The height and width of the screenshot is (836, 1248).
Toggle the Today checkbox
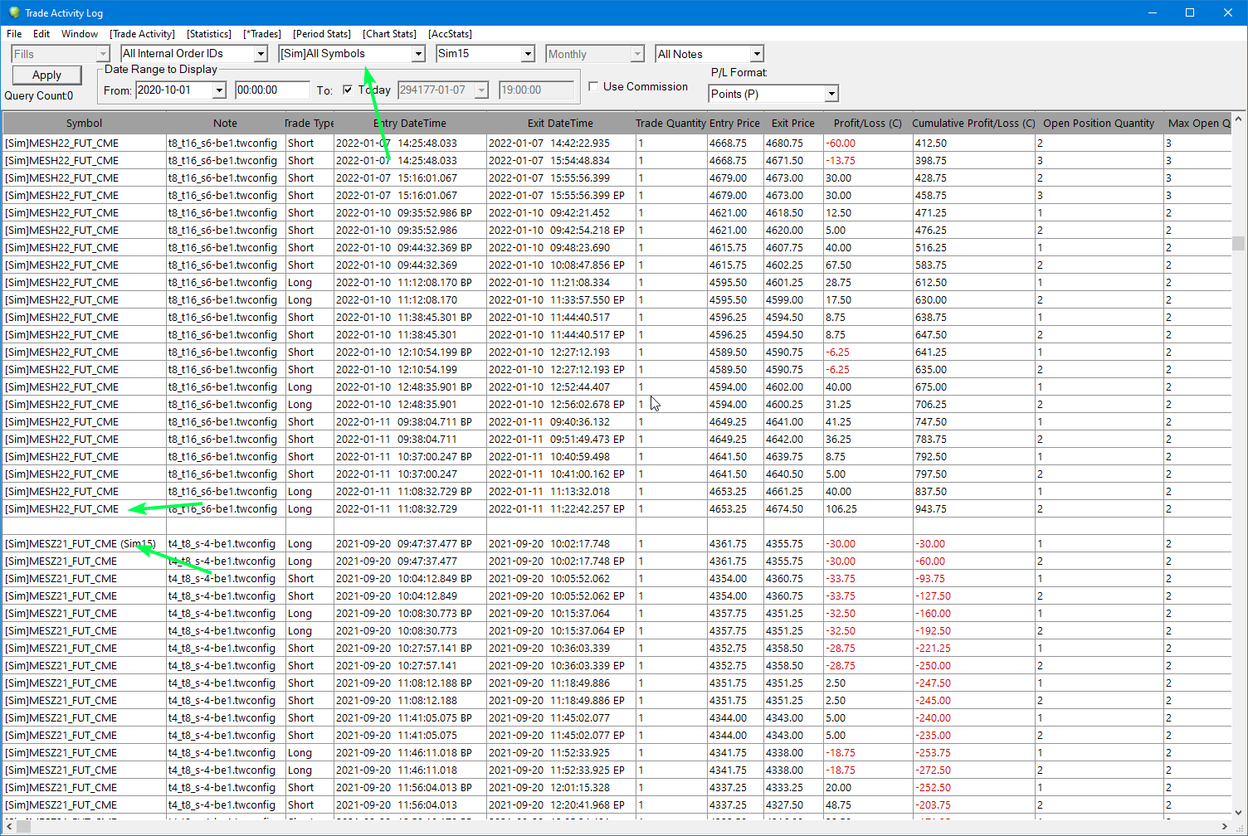coord(348,90)
